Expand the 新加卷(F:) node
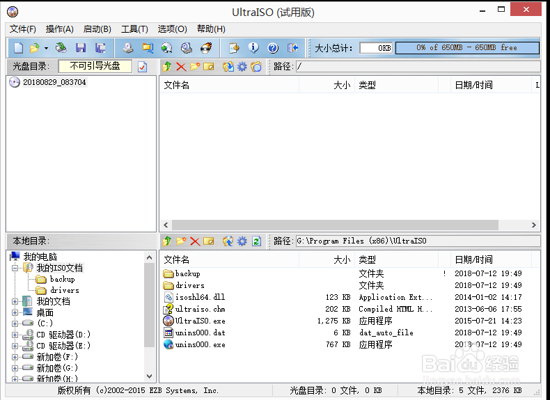The height and width of the screenshot is (400, 550). pyautogui.click(x=15, y=358)
